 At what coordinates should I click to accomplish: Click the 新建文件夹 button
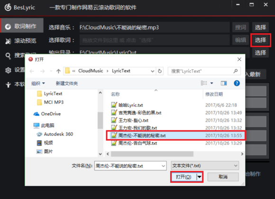coord(67,83)
